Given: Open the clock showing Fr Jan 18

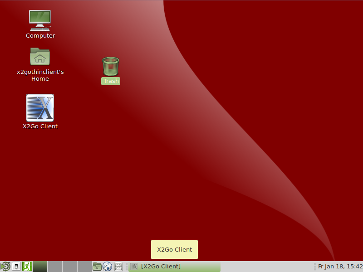Looking at the screenshot, I should 340,267.
